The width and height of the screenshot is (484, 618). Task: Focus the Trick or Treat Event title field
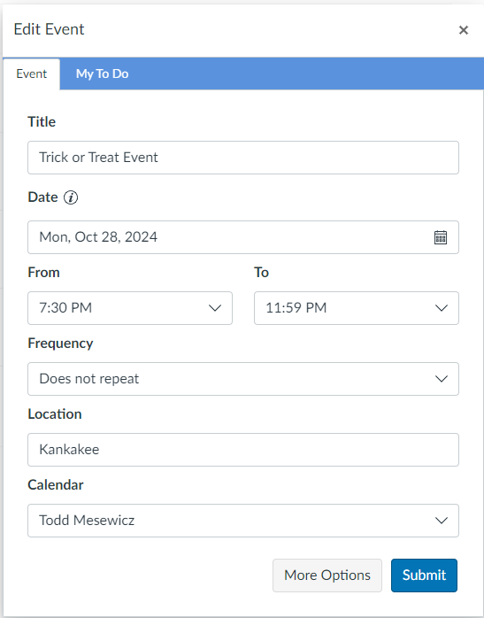(243, 158)
